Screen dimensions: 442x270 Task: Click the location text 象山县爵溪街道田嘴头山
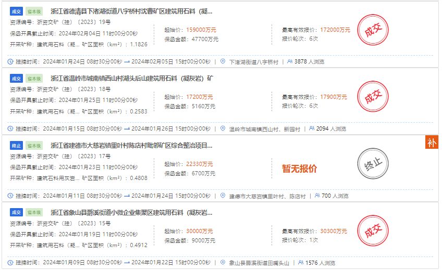tap(259, 263)
